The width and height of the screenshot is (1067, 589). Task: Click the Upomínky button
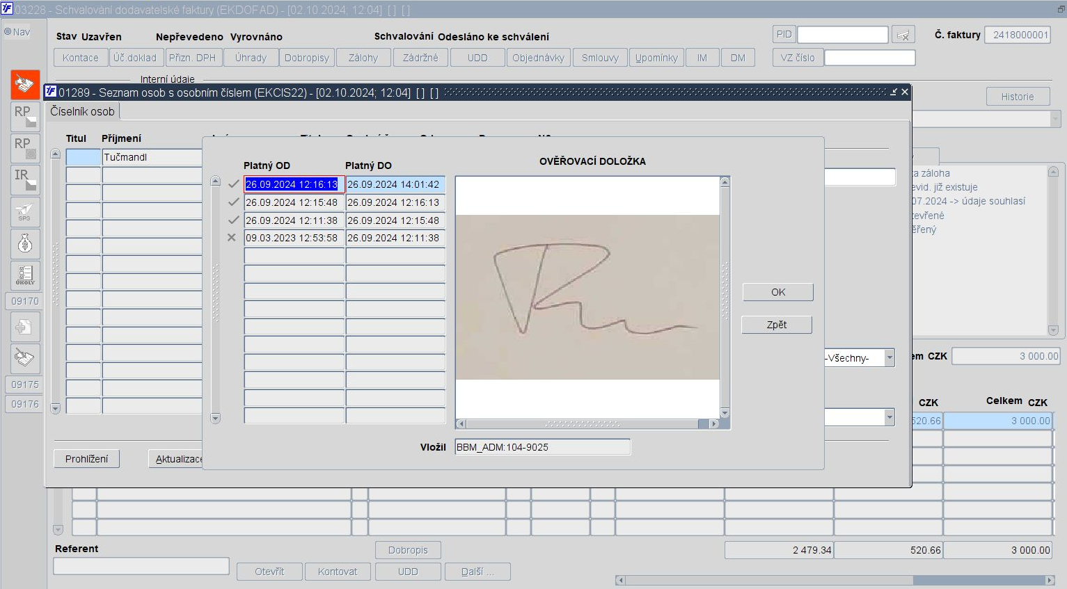point(656,58)
